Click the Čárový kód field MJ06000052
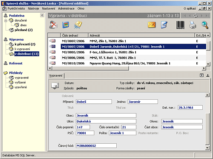This screenshot has width=213, height=159. (96, 145)
